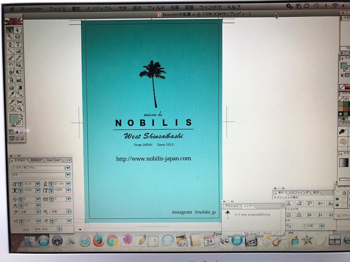Toggle the eye icon directly below lock row

pos(337,199)
